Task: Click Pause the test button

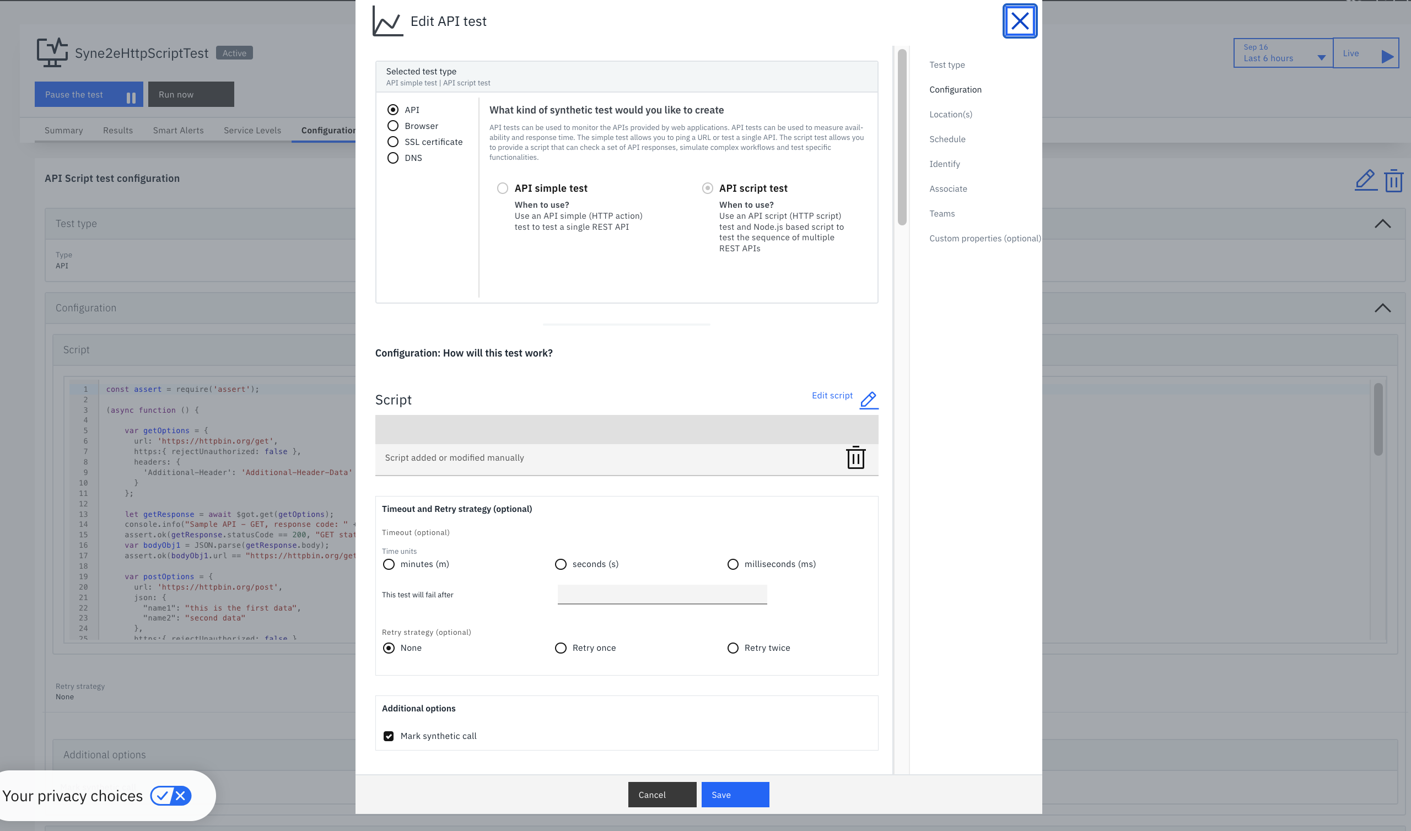Action: [x=89, y=95]
